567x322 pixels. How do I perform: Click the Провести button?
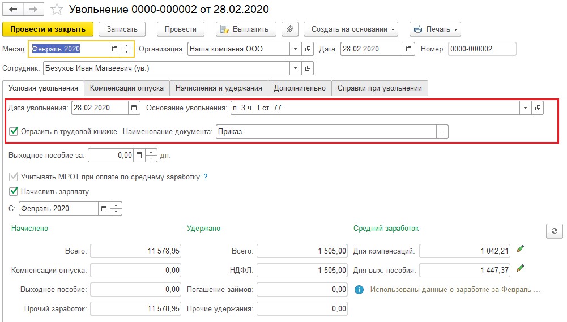pos(181,29)
